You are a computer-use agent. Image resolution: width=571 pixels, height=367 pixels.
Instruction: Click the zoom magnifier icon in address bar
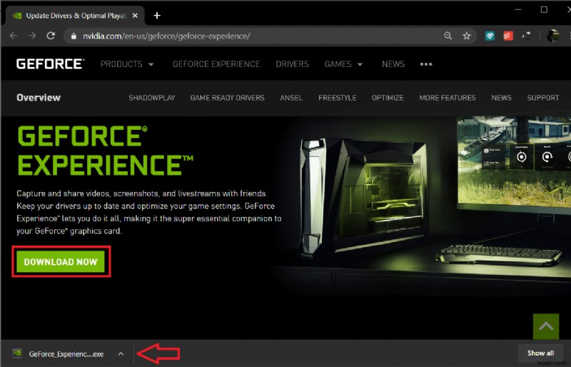[448, 36]
